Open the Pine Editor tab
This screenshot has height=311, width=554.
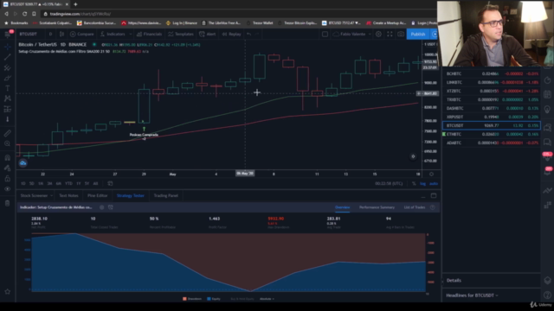pyautogui.click(x=98, y=196)
